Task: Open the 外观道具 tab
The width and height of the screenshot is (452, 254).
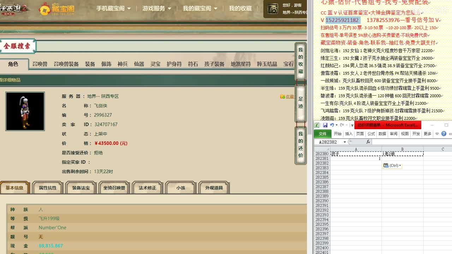Action: coord(214,188)
